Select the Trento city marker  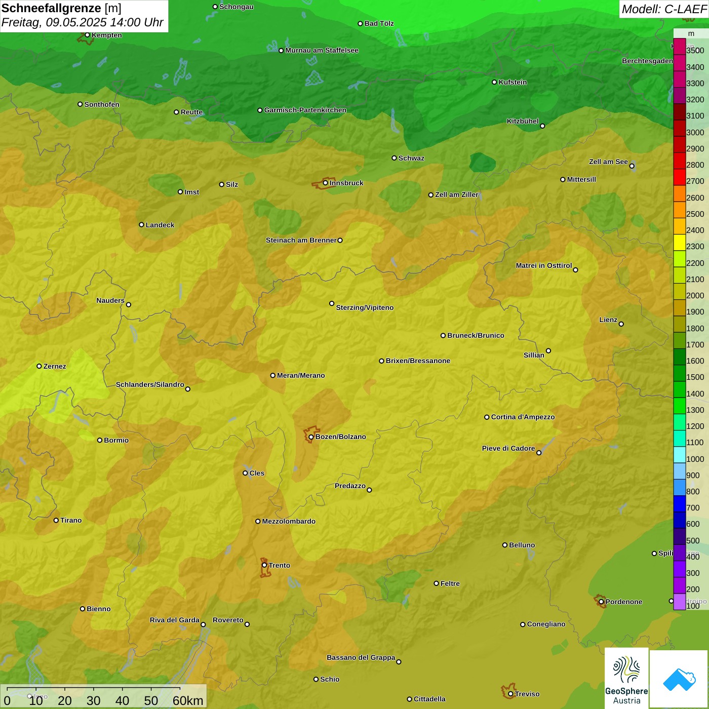tap(264, 565)
